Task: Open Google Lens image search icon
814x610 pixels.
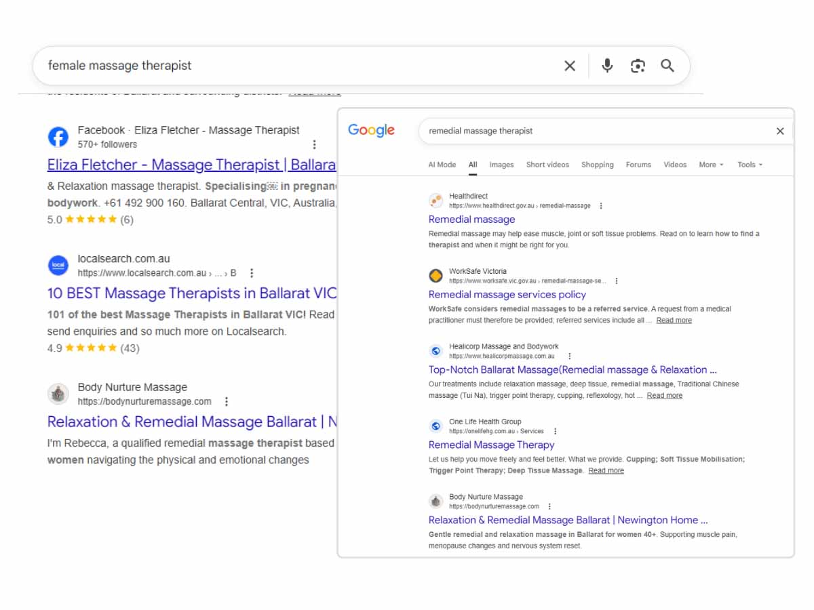Action: pyautogui.click(x=638, y=66)
